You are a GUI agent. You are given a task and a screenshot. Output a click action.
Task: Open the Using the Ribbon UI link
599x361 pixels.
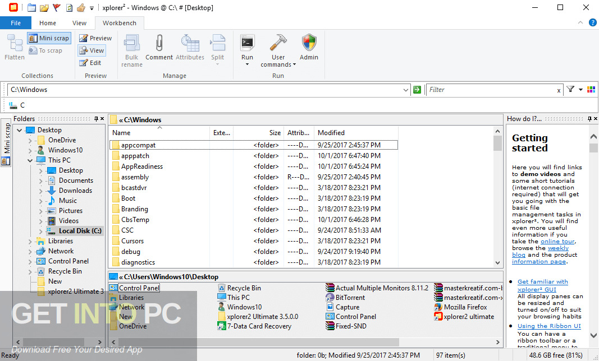pyautogui.click(x=549, y=326)
